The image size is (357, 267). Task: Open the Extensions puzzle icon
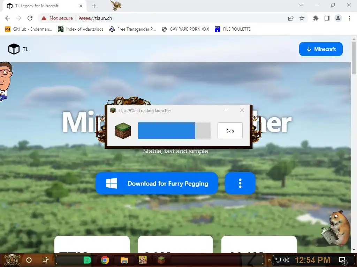[316, 18]
